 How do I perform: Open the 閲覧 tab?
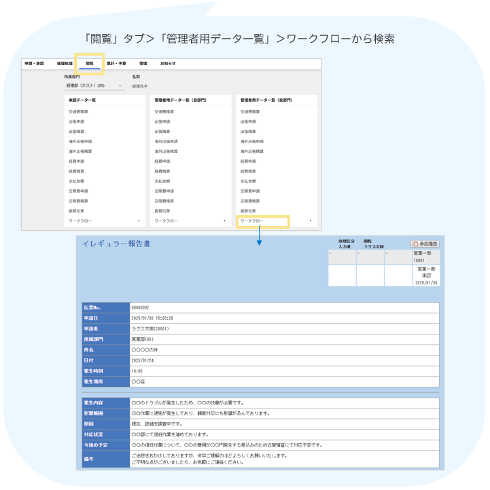pos(89,63)
